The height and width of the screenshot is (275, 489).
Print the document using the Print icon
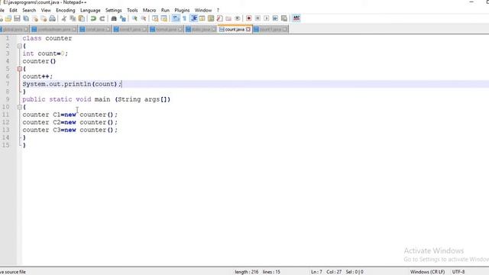tap(53, 18)
